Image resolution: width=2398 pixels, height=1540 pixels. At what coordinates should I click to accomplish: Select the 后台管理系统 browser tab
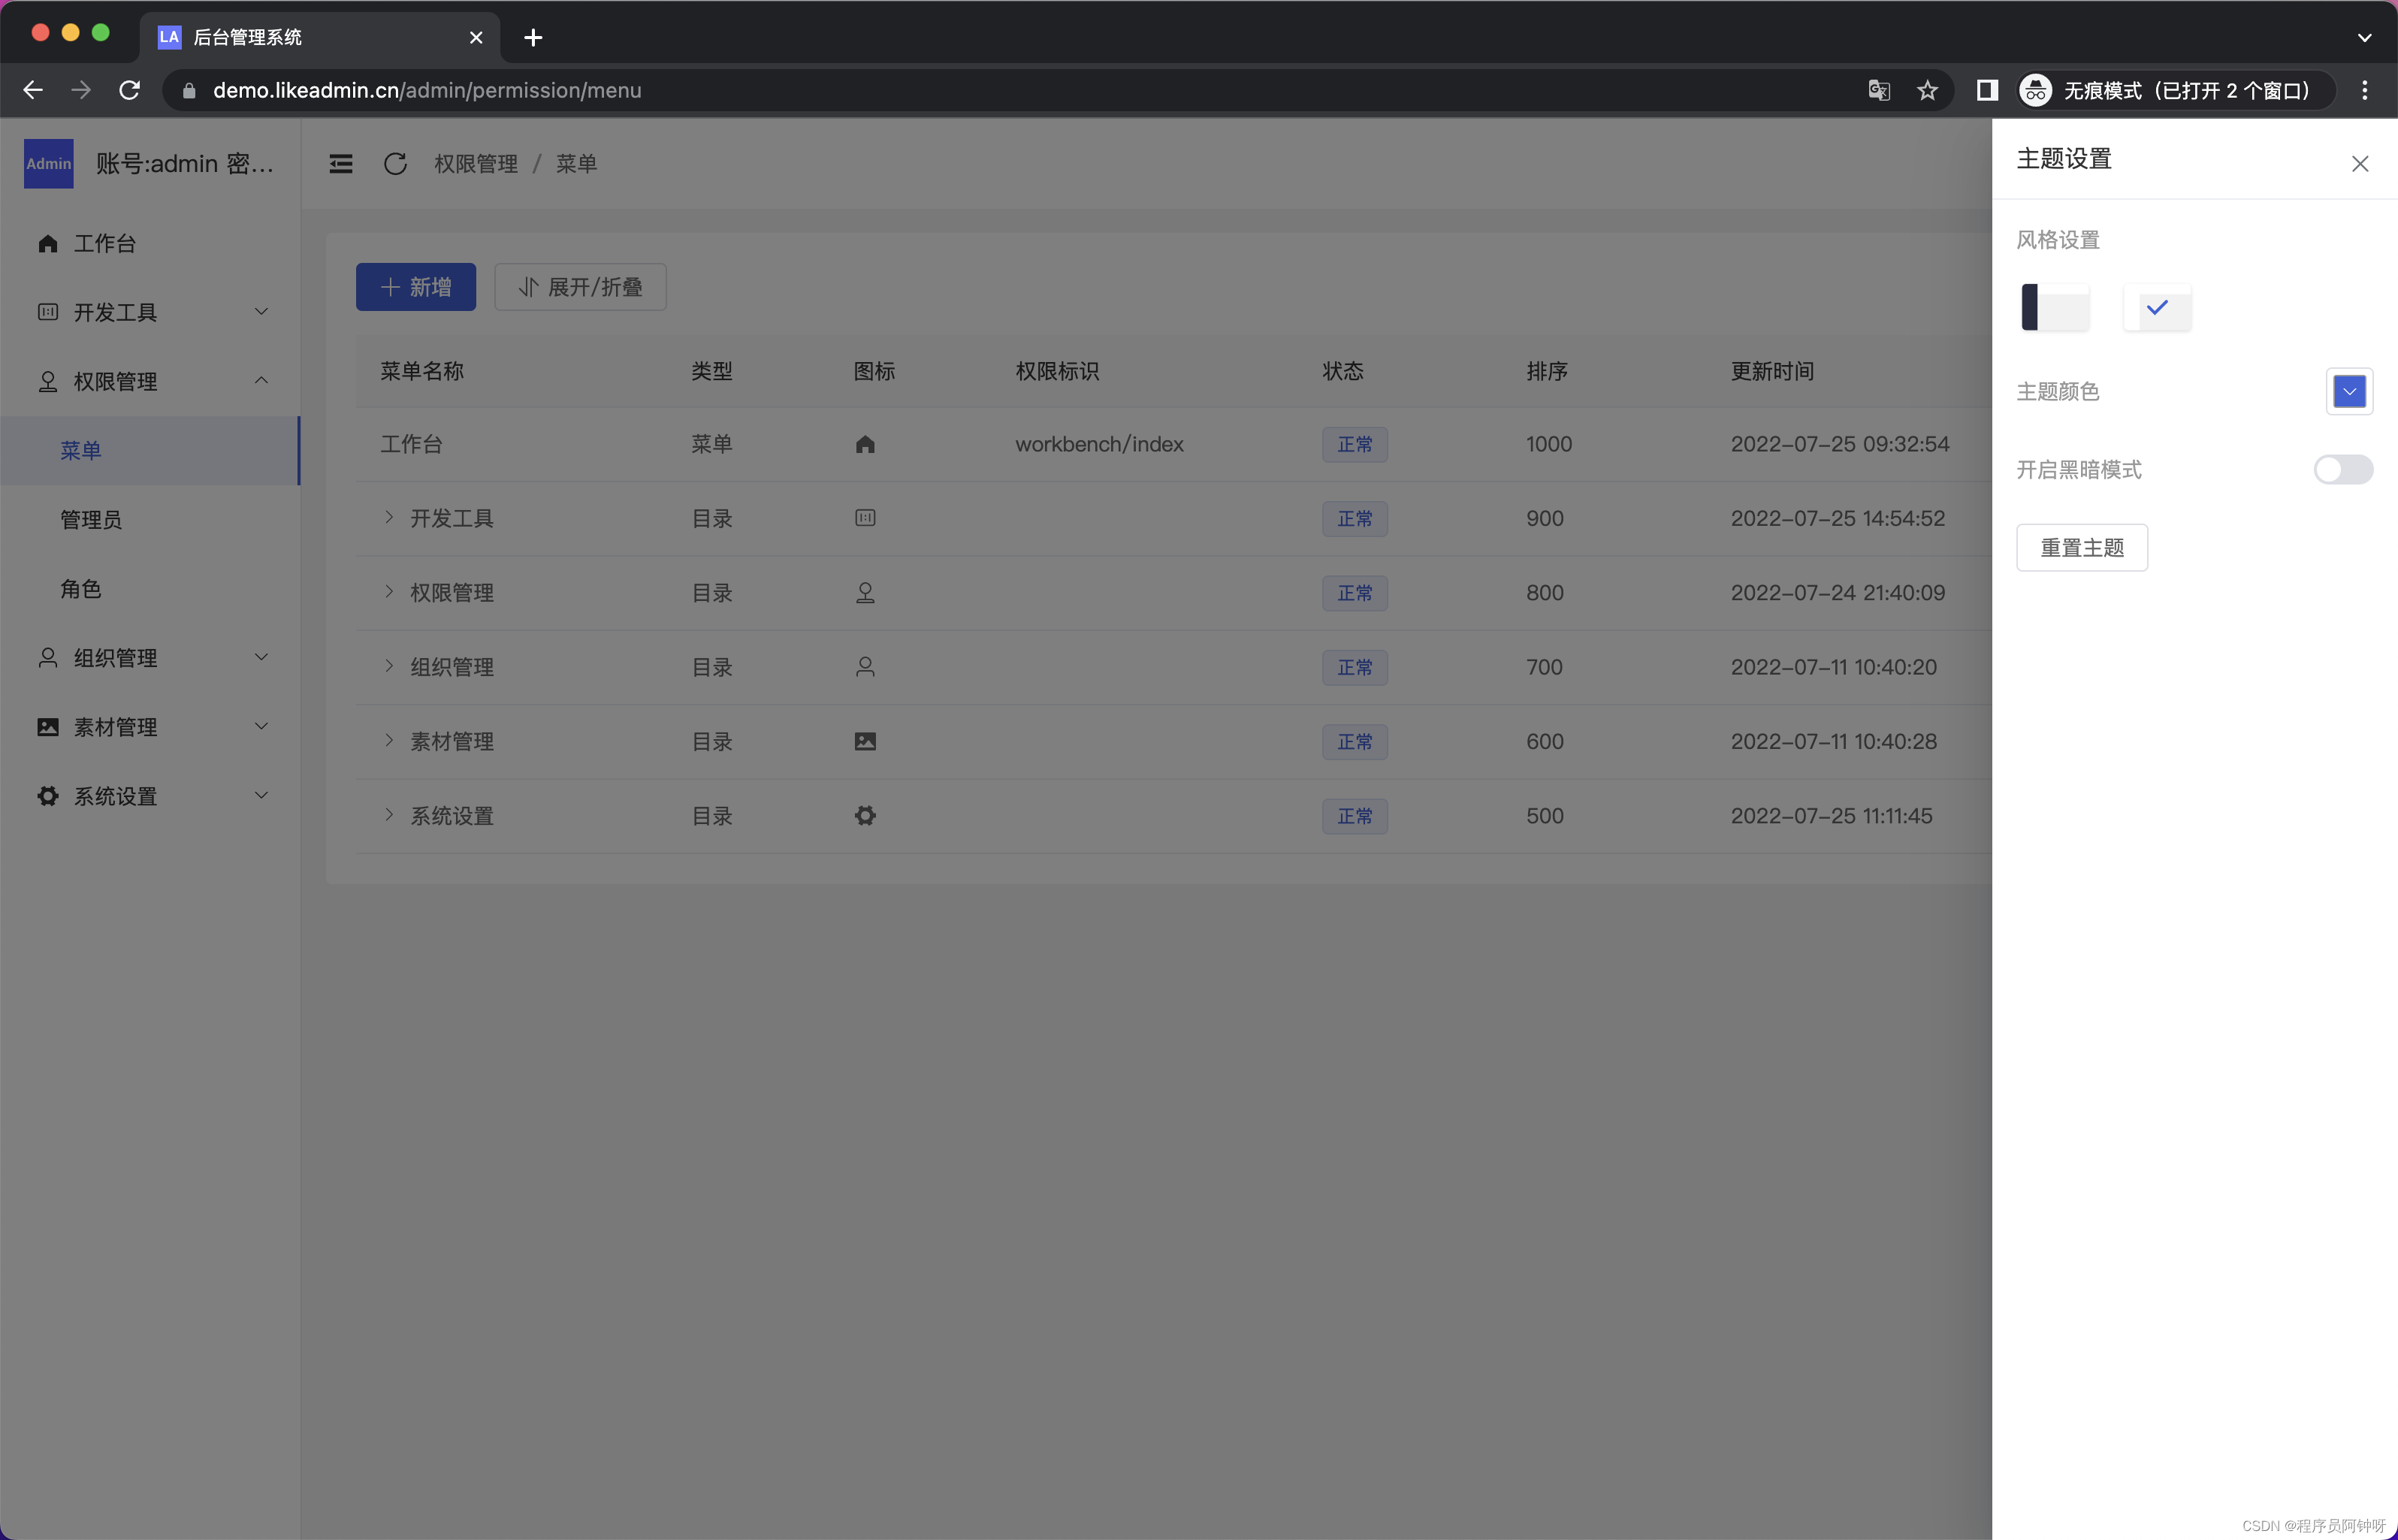coord(320,37)
